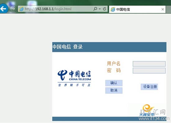Click the search magnifier icon in address bar

click(95, 9)
